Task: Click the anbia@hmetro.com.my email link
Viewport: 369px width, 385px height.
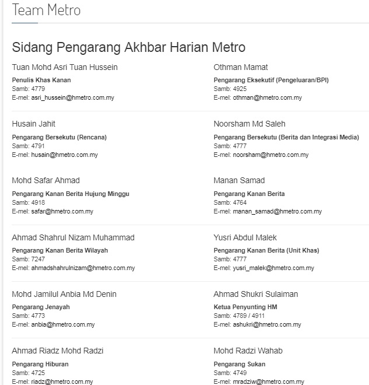Action: click(62, 325)
